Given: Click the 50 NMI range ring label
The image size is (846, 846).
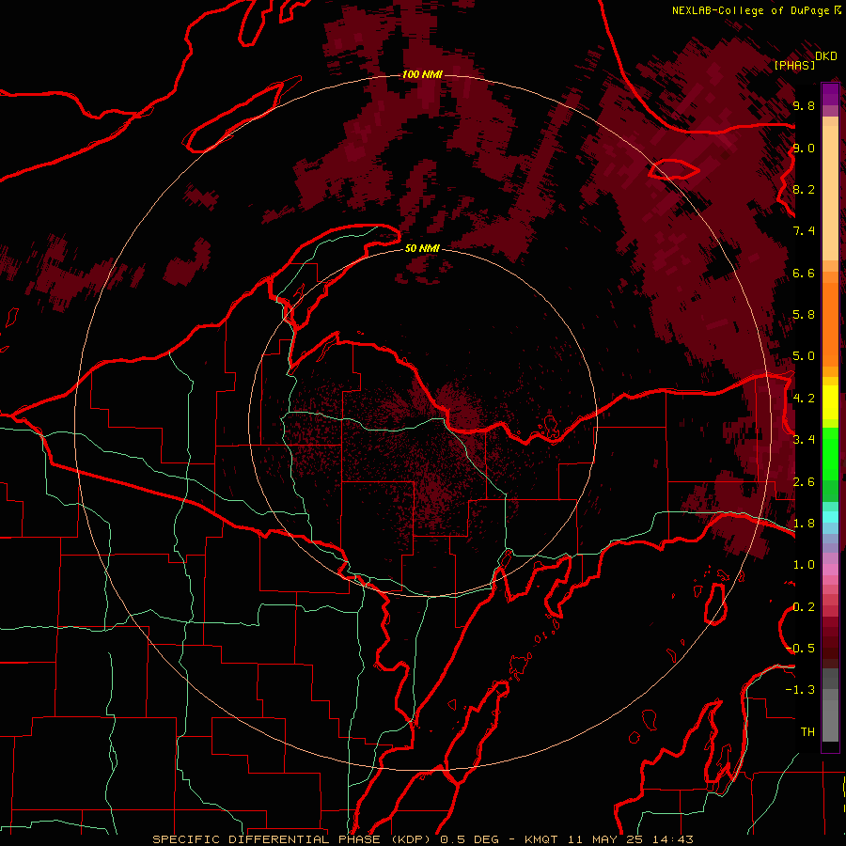Looking at the screenshot, I should pos(422,248).
